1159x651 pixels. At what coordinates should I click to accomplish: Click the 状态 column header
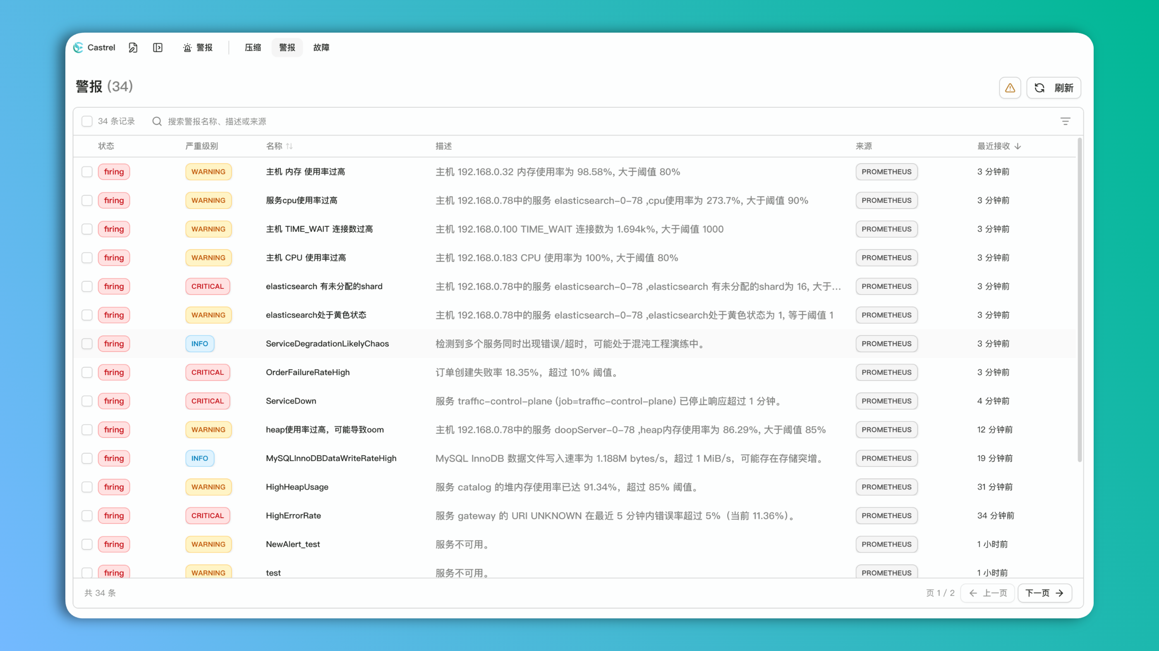point(106,146)
